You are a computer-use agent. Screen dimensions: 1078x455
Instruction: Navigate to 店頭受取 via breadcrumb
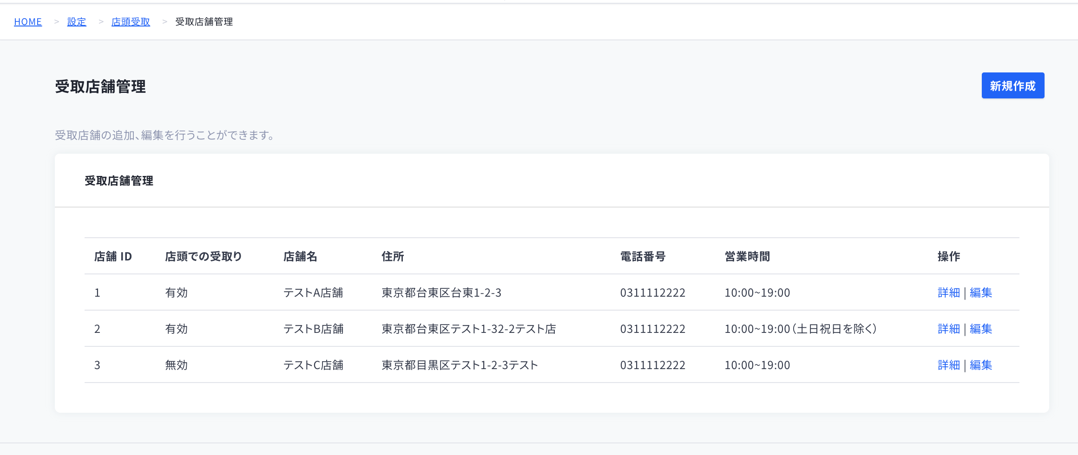(x=131, y=22)
